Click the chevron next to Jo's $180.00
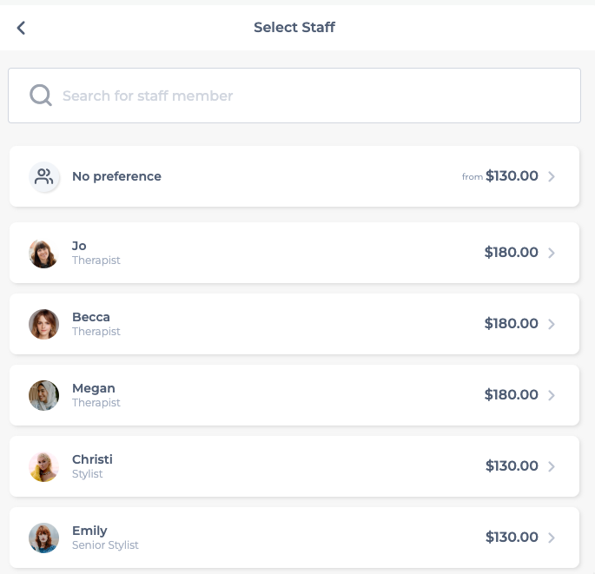 552,253
